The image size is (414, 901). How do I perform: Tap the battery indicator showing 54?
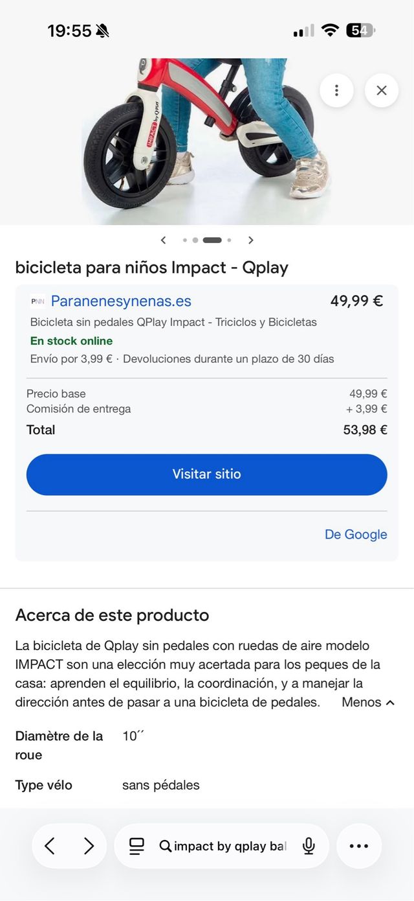pyautogui.click(x=362, y=30)
